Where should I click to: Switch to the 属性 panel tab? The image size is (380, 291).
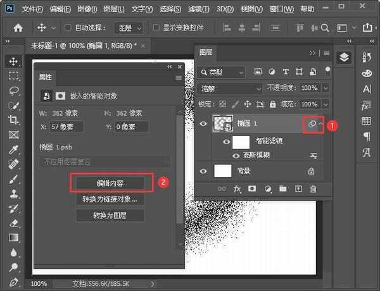pos(46,77)
